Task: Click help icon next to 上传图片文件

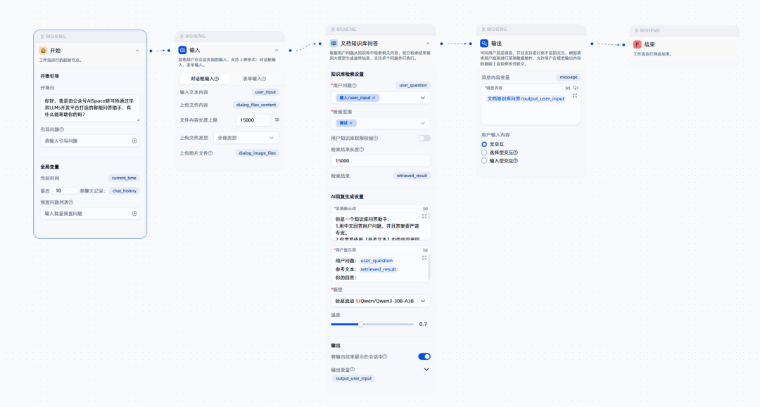Action: click(210, 153)
